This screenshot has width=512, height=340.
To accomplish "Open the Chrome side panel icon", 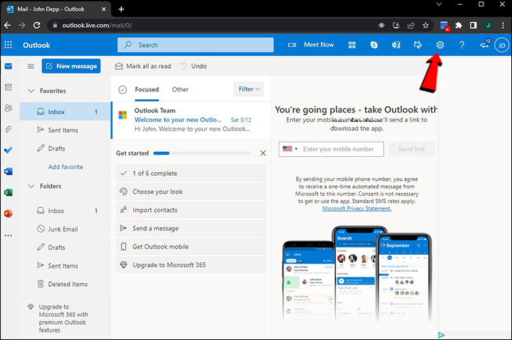I will tap(473, 25).
